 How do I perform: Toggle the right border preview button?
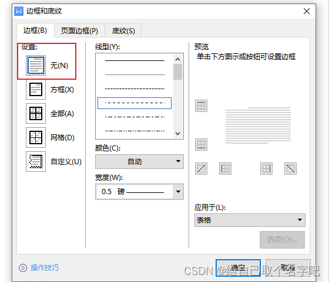(266, 168)
